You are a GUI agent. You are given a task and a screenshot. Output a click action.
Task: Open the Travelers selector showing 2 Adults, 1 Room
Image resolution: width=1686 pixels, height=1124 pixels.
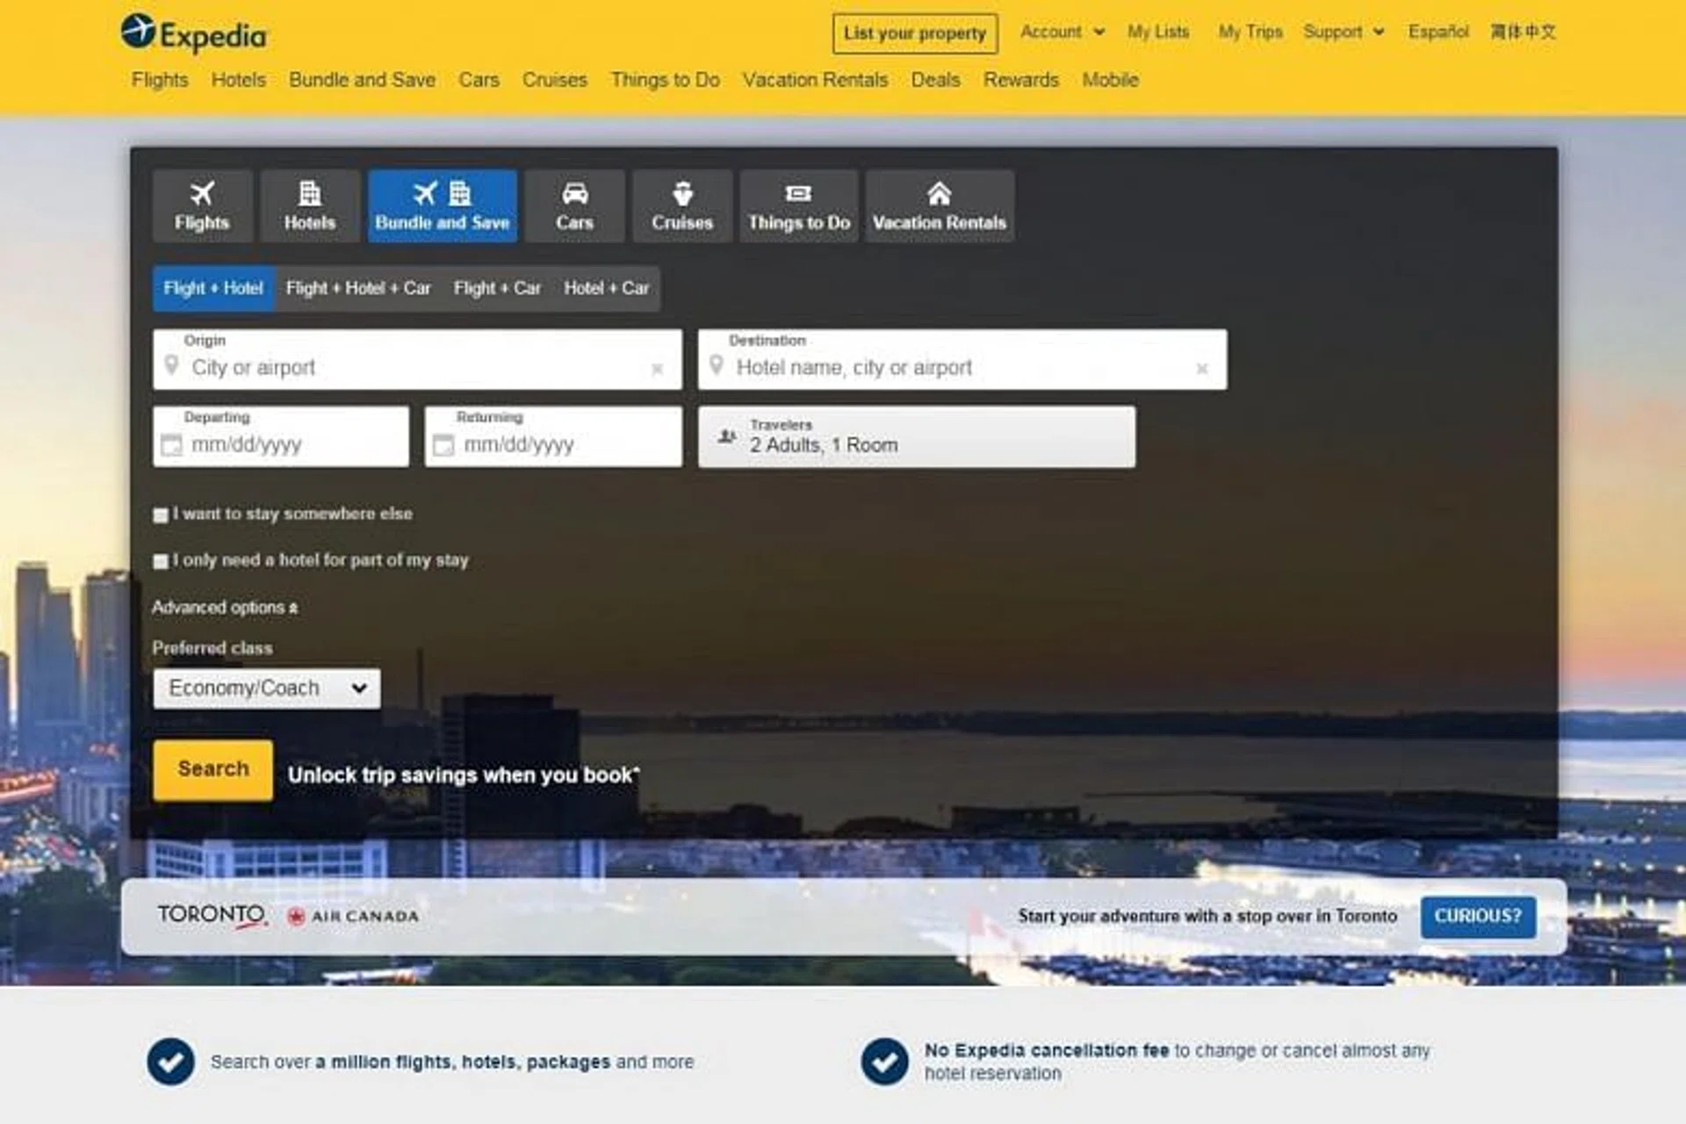916,436
